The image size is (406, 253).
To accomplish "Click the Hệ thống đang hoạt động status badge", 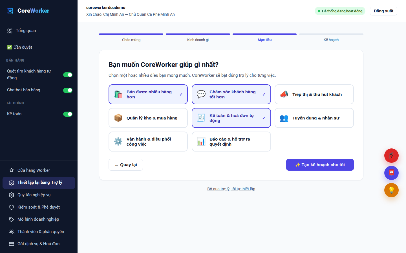I will click(x=340, y=11).
